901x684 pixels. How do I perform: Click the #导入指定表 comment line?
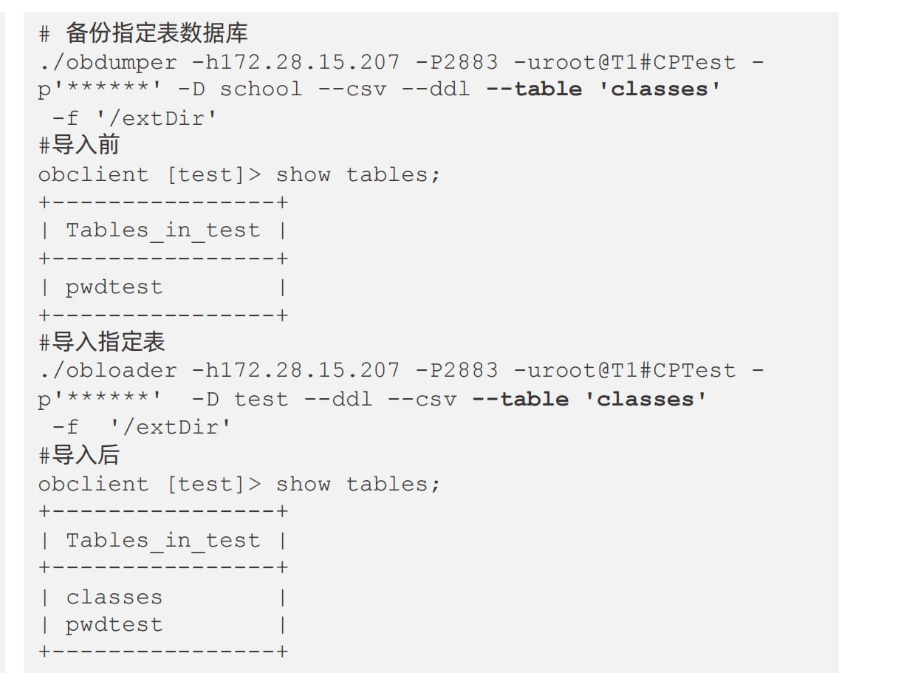102,342
